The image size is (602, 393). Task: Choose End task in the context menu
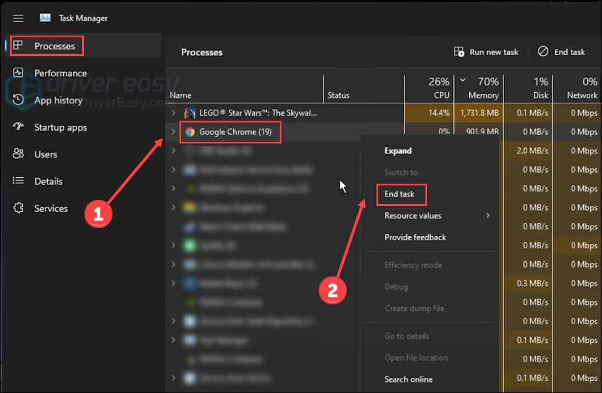(x=399, y=194)
